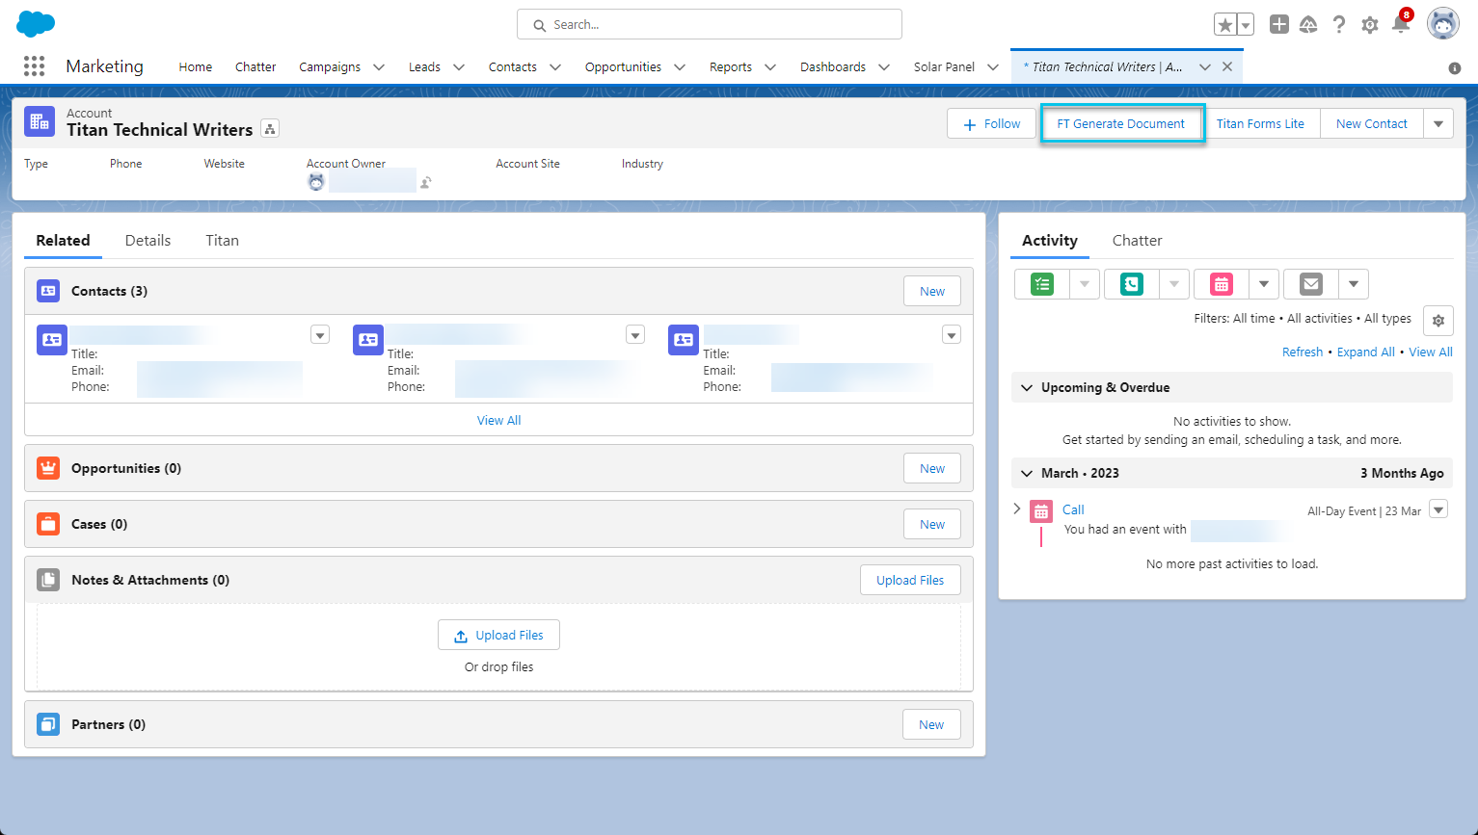Click the Account Owner avatar icon
This screenshot has height=835, width=1478.
click(316, 181)
